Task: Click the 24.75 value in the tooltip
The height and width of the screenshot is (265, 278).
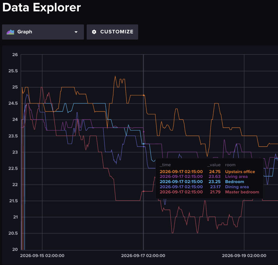Action: [215, 171]
